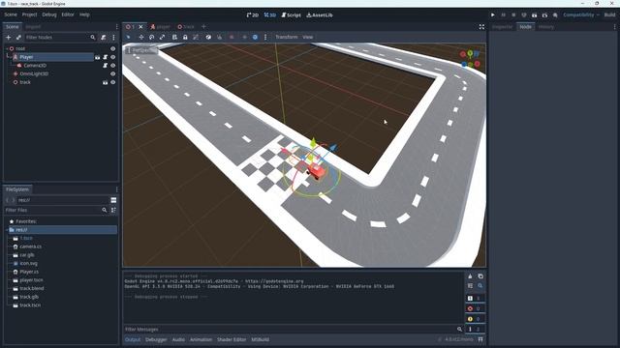Open the viewport toolbar three-dot sun/environment settings
The width and height of the screenshot is (620, 348).
(x=265, y=37)
